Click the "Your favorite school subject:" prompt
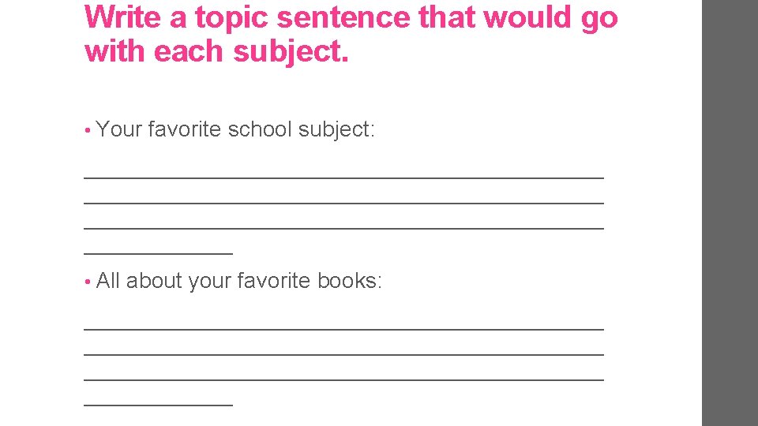This screenshot has width=758, height=426. (235, 129)
